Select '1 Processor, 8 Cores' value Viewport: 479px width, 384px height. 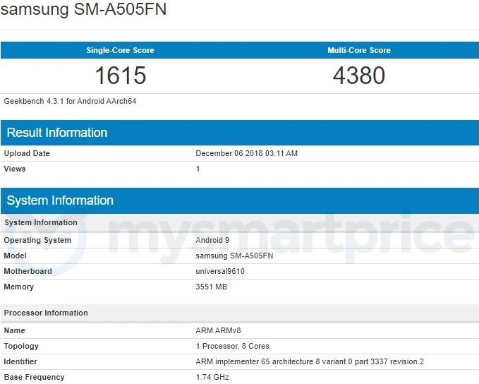(233, 346)
